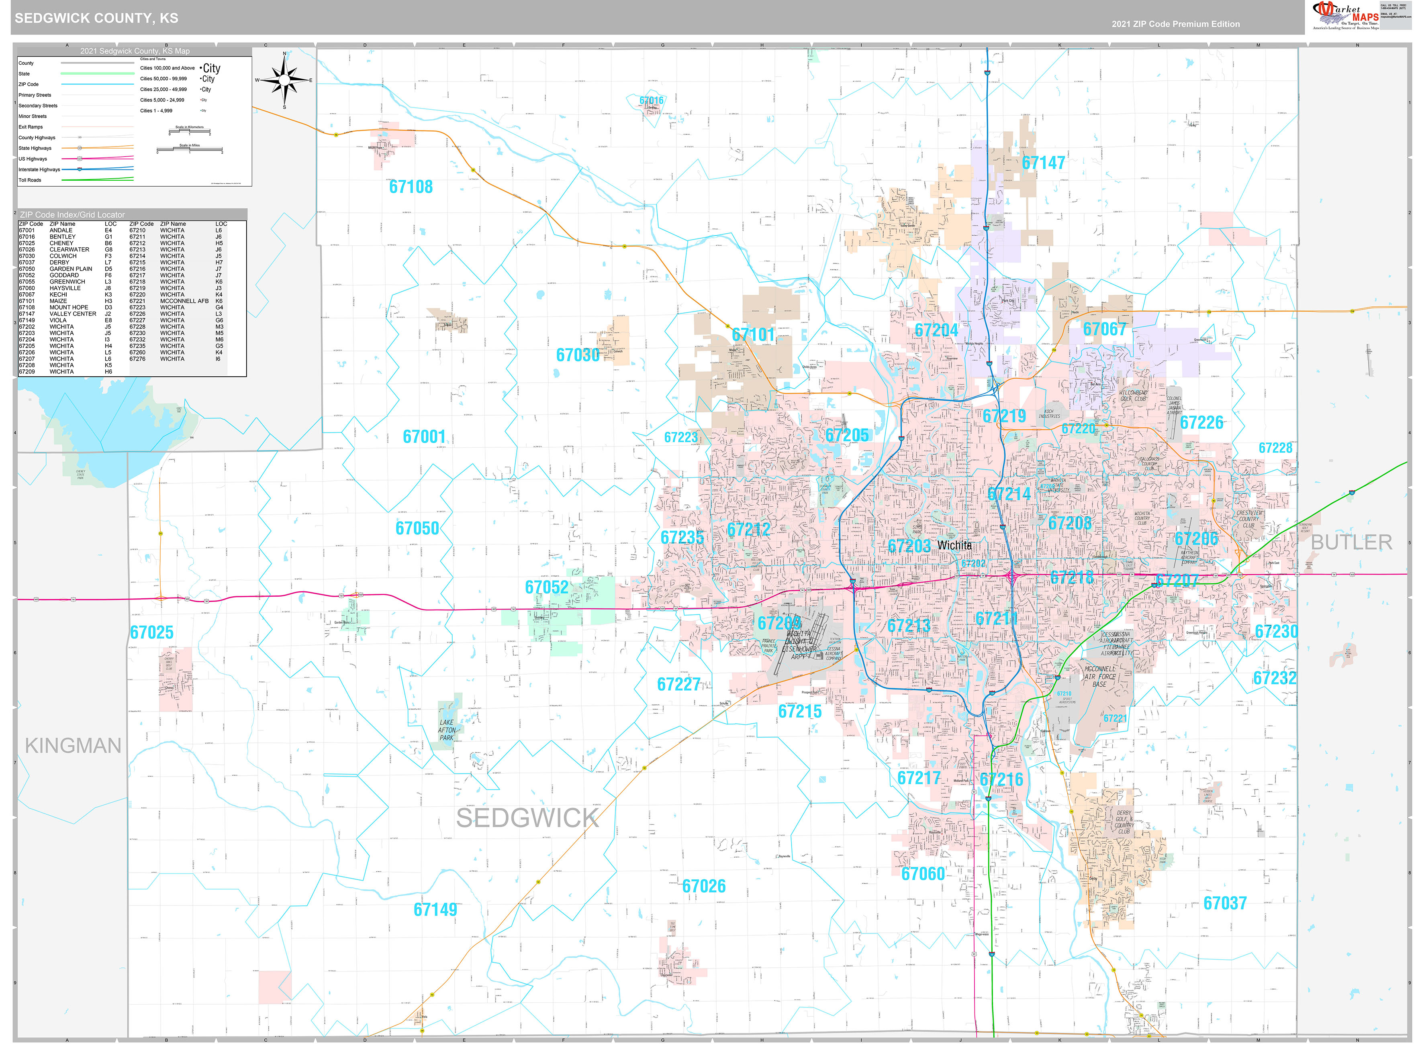
Task: Click the 67060 ZIP label on the map
Action: coord(923,873)
